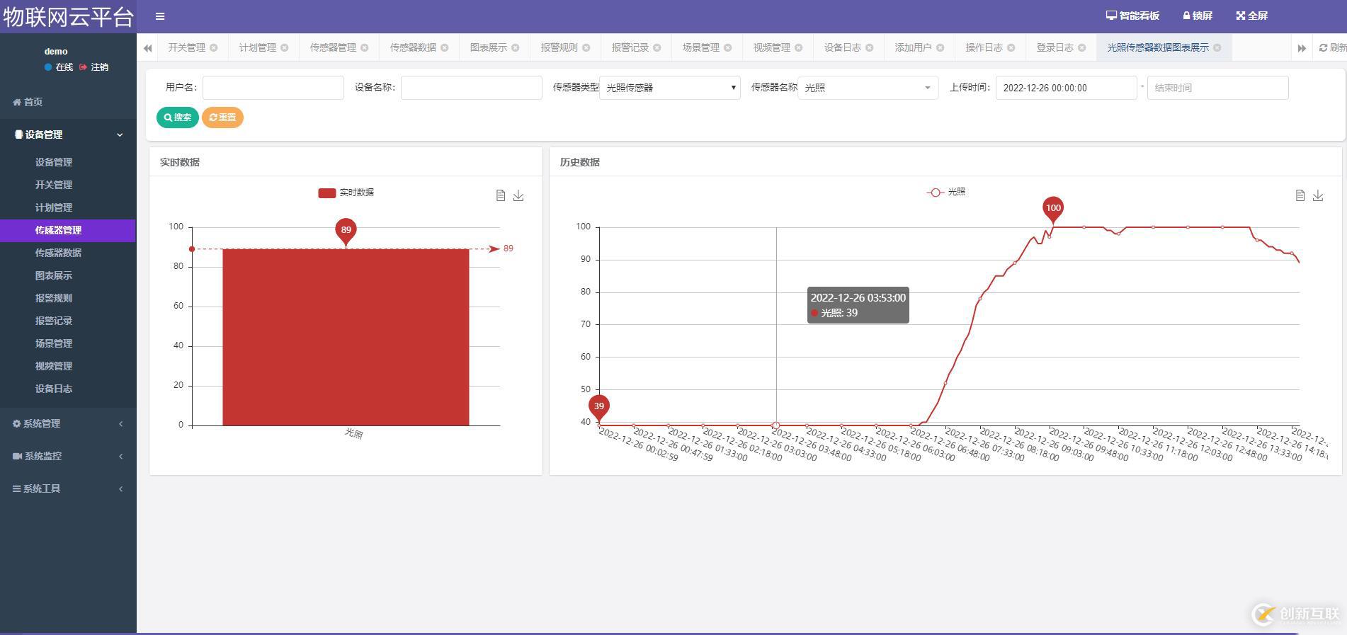Close the 操作日志 tab
The image size is (1347, 635).
click(1011, 47)
